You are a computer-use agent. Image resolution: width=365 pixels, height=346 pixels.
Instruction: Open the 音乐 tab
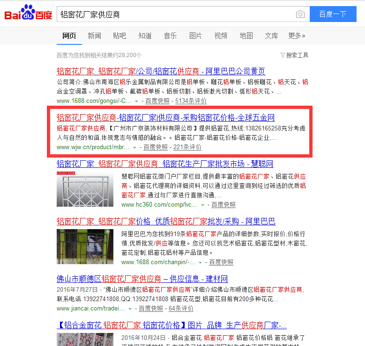[x=170, y=36]
